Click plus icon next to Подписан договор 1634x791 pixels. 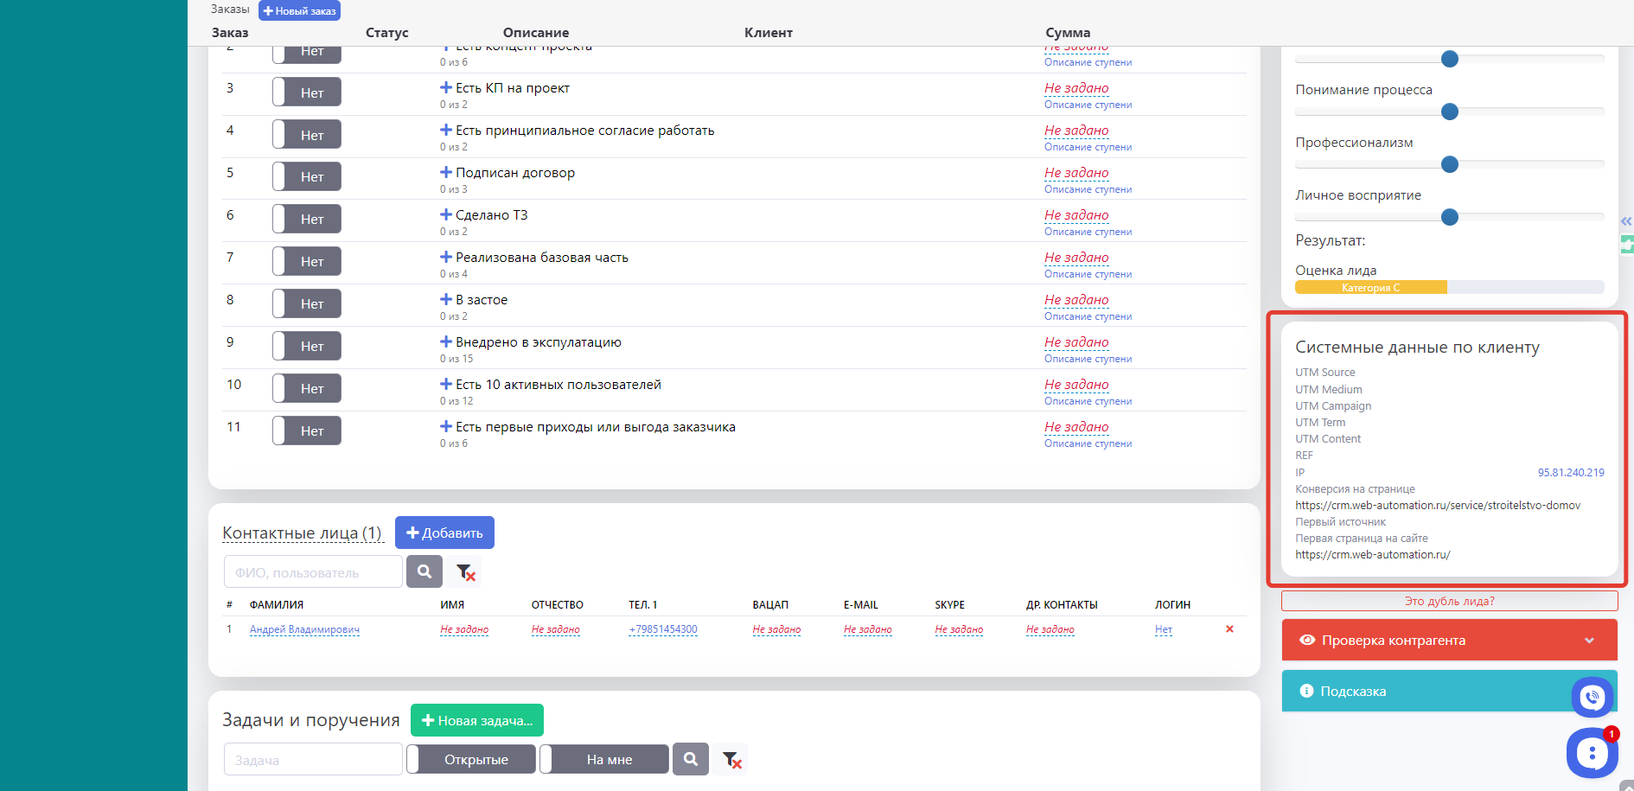pos(446,172)
